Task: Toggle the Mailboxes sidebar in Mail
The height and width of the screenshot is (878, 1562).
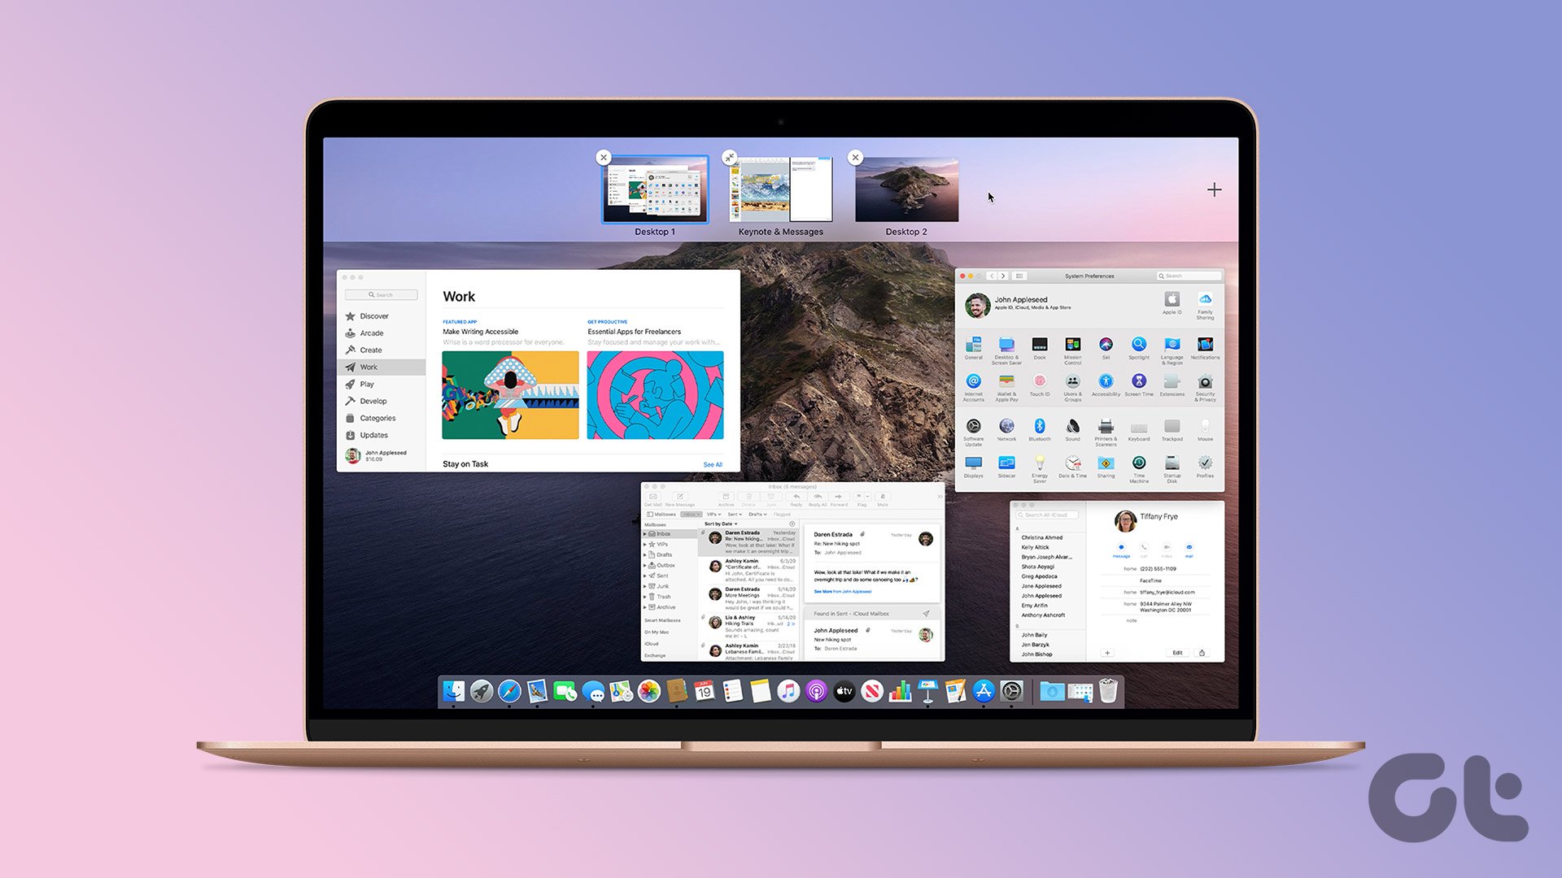Action: point(651,514)
